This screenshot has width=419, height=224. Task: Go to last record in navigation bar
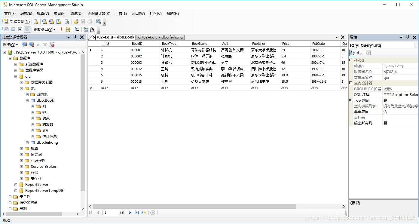click(137, 213)
